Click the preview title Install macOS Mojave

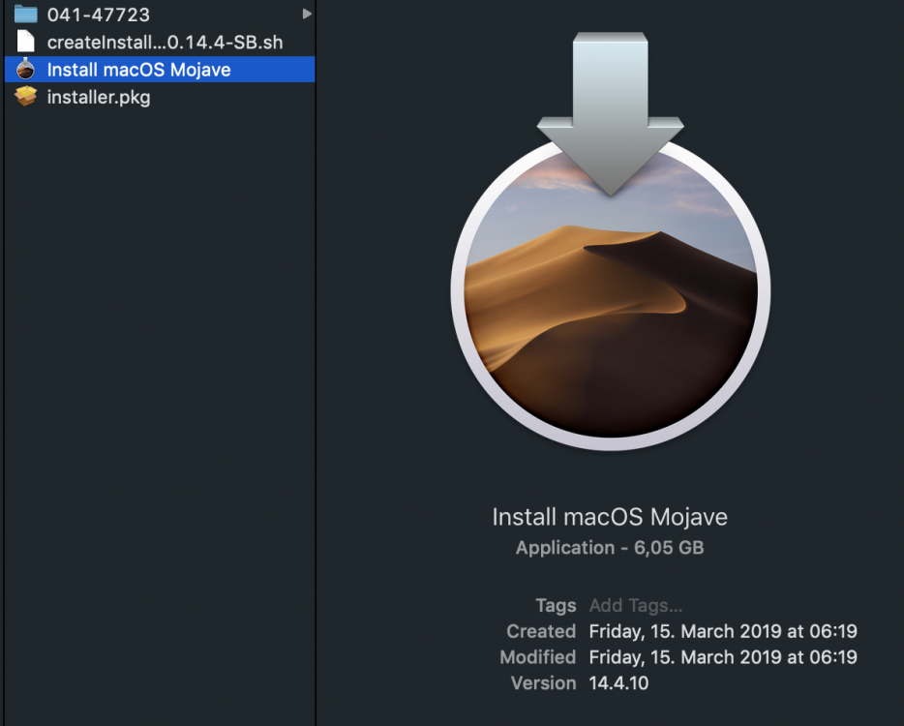(610, 517)
